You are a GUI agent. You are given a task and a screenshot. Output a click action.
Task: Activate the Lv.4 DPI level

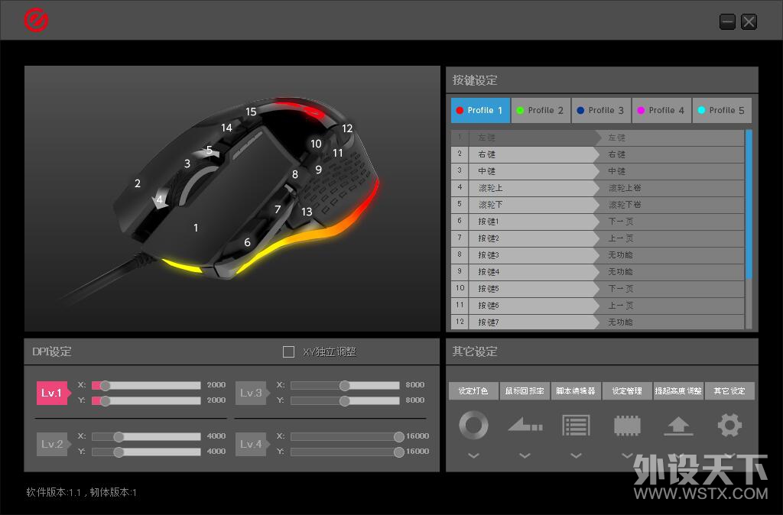[251, 444]
